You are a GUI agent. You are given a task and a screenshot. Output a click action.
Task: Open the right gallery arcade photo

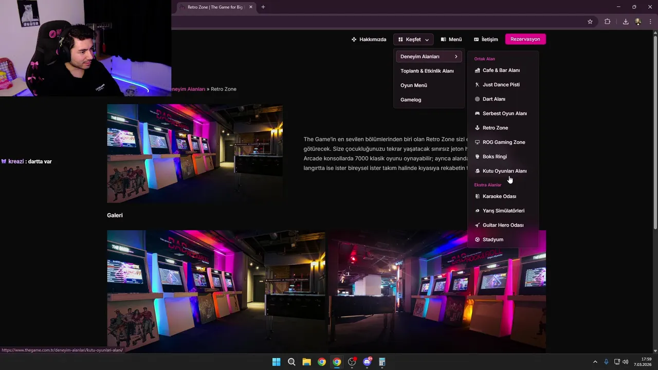[437, 292]
